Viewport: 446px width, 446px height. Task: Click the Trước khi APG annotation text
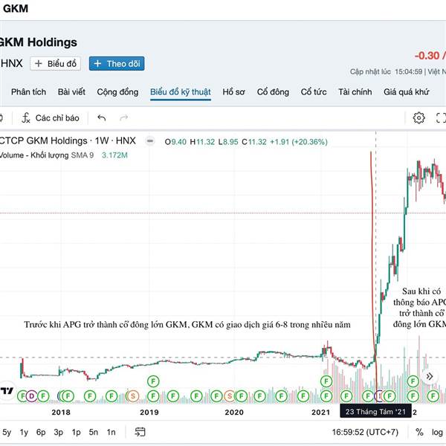click(187, 325)
